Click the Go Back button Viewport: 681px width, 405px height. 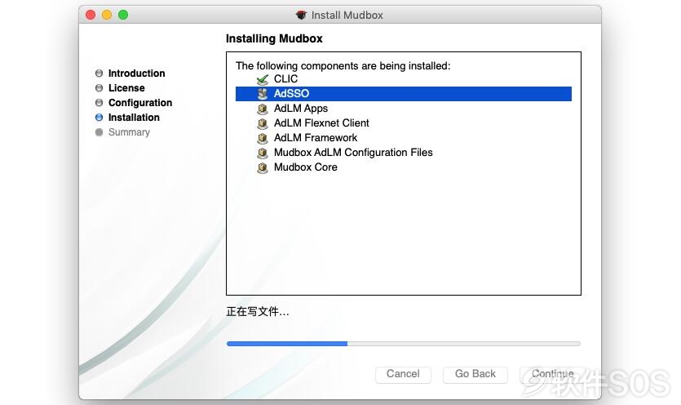click(x=475, y=374)
